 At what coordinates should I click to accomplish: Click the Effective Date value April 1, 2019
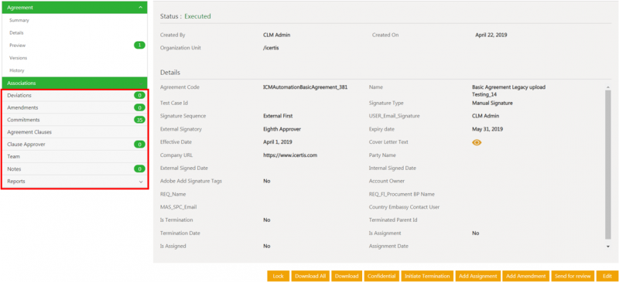pyautogui.click(x=278, y=142)
